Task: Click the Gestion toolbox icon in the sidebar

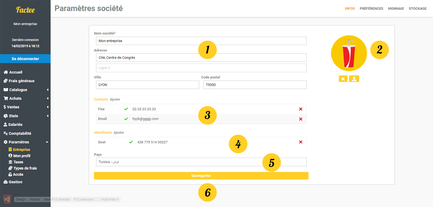Action: click(5, 182)
